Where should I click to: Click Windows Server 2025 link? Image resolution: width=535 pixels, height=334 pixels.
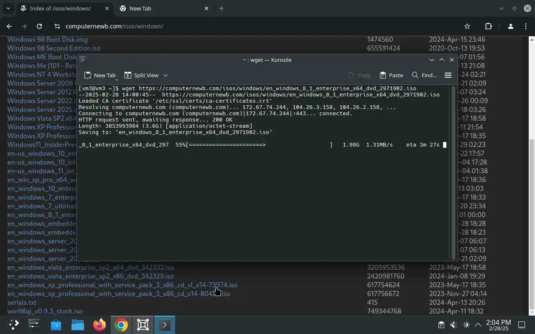pos(42,109)
